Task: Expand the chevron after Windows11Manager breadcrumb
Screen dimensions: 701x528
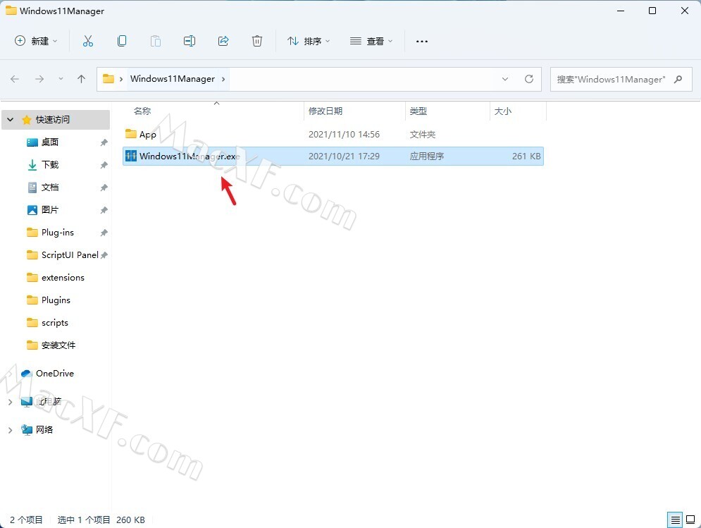Action: 223,79
